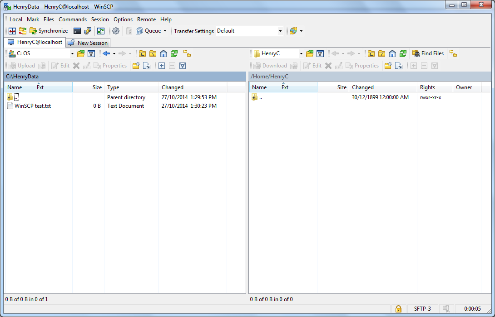Click the local panel Filter icon

(91, 53)
